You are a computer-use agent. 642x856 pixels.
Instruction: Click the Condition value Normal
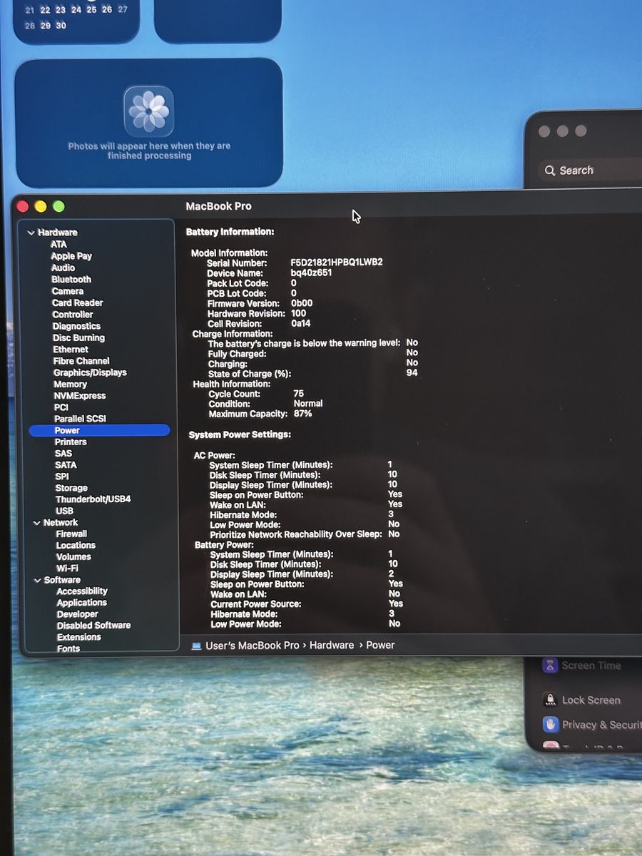308,404
